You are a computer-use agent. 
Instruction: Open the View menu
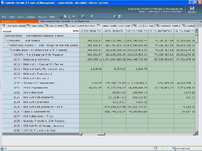[12, 17]
